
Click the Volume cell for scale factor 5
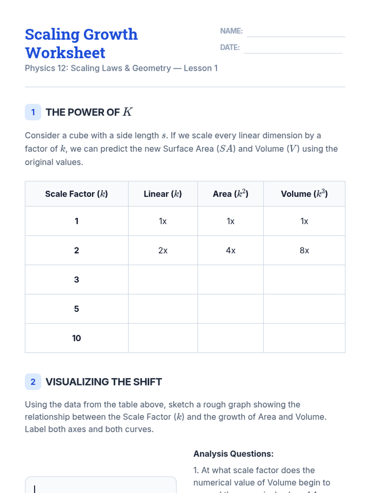click(304, 309)
